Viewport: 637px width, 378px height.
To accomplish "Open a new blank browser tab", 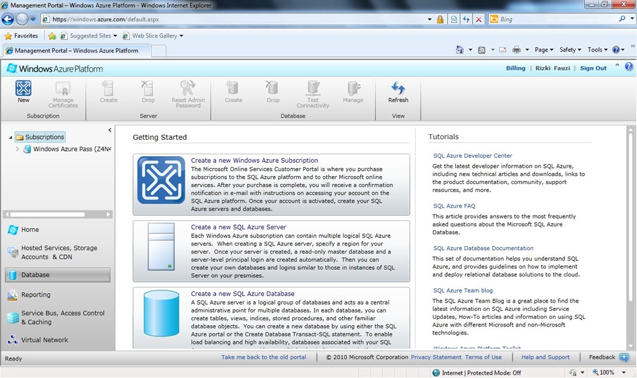I will [159, 51].
